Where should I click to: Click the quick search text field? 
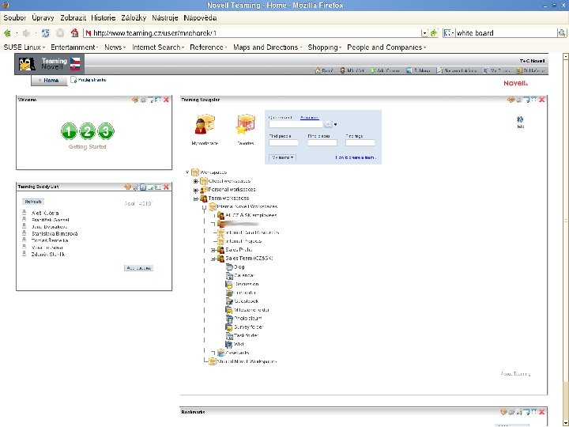296,124
